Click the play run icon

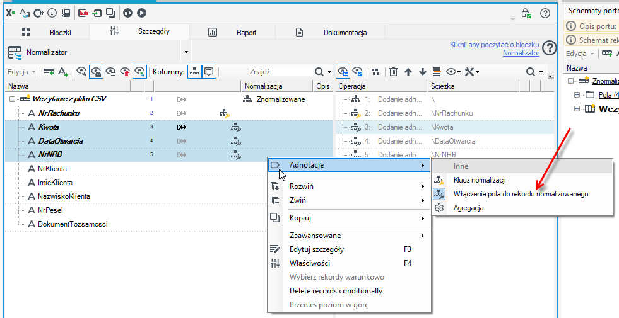(142, 13)
